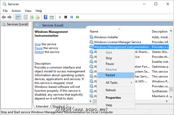Click the gear icon in Services (Local) header
Screen dimensions: 174x115
(38, 25)
